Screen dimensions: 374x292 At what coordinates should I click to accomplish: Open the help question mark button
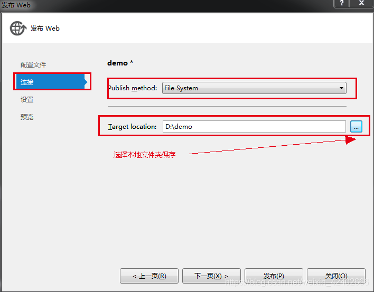pos(342,3)
